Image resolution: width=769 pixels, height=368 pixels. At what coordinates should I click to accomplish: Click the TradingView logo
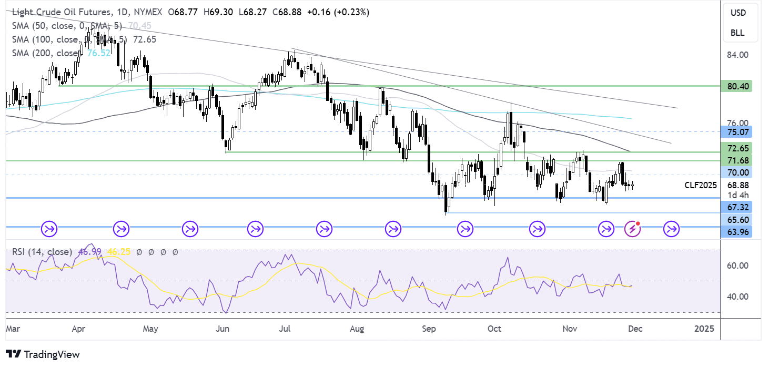43,354
